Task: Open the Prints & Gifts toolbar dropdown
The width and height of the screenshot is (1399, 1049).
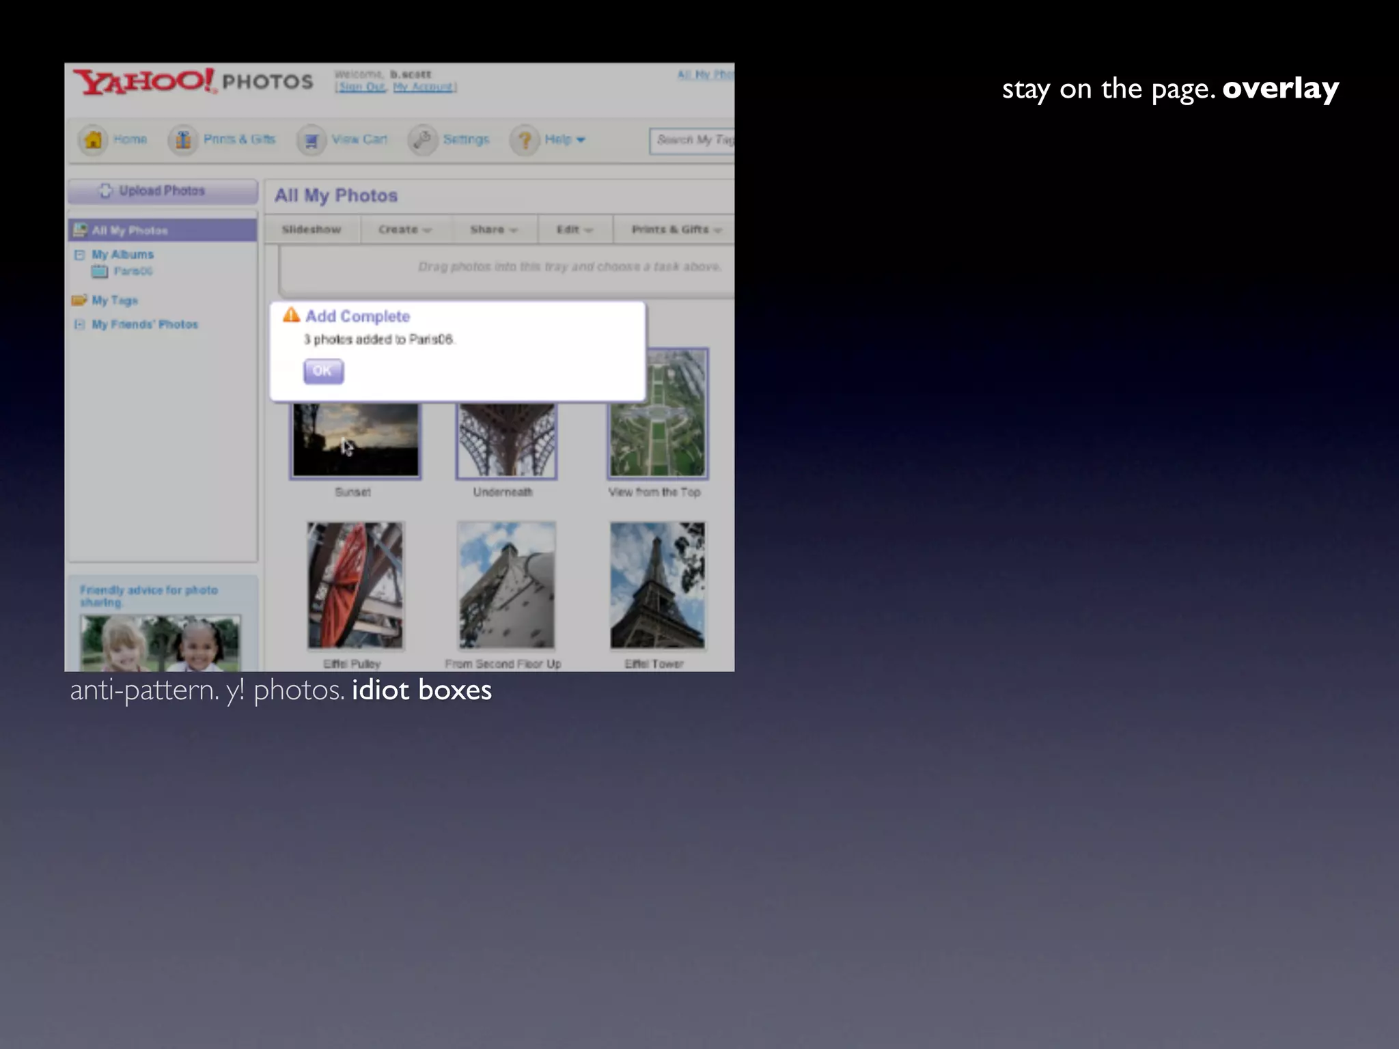Action: point(675,229)
